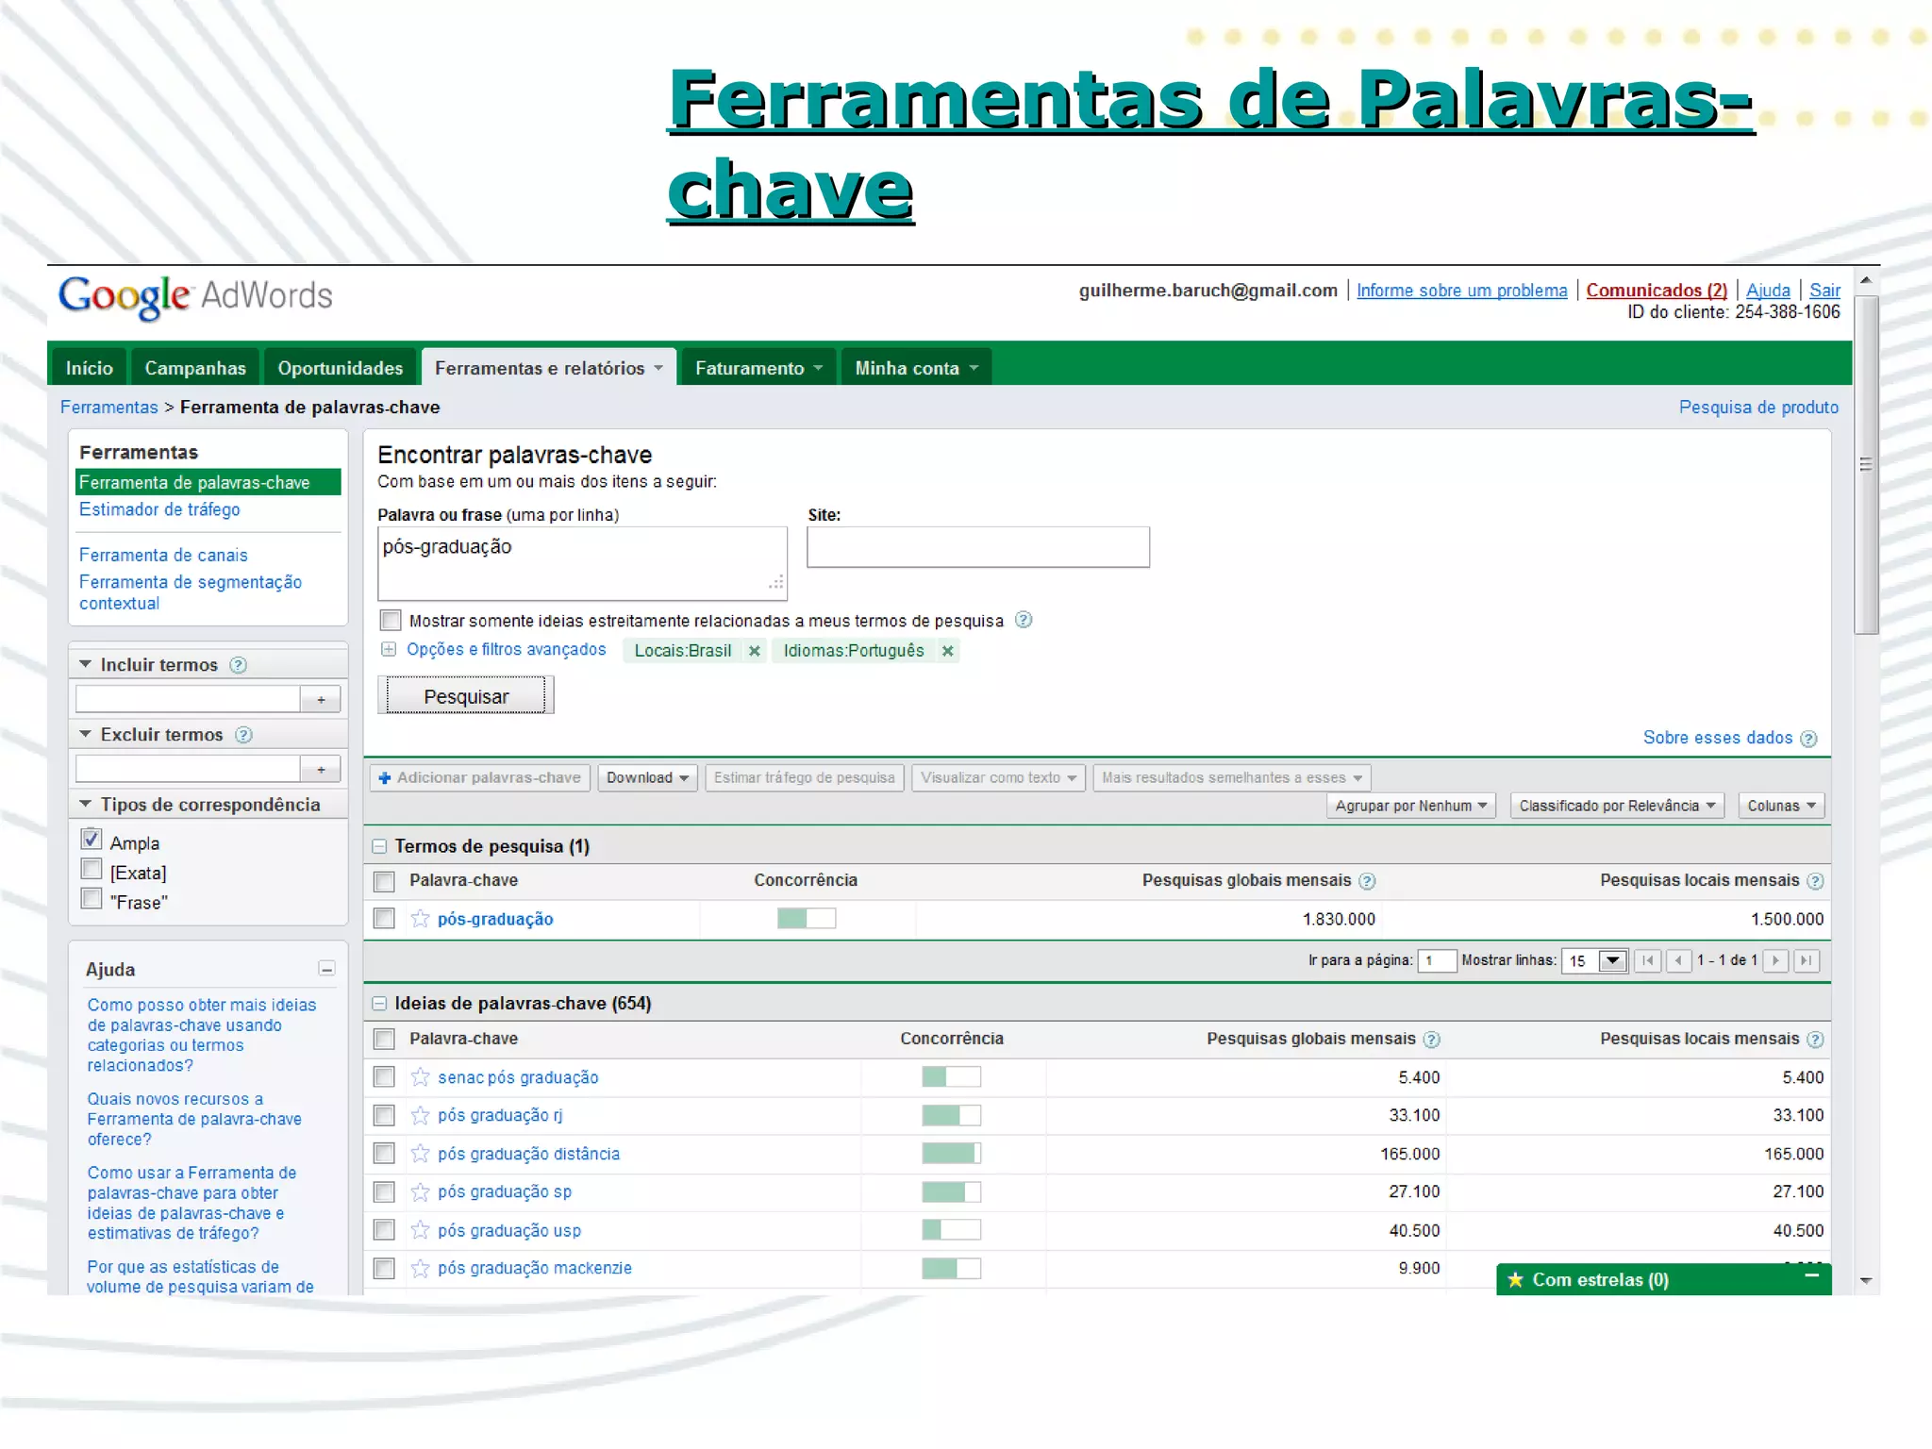This screenshot has height=1449, width=1932.
Task: Help icon for Ideias local monthly searches
Action: tap(1815, 1040)
